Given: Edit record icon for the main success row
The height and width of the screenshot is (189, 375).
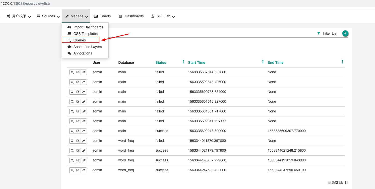Looking at the screenshot, I should [78, 131].
